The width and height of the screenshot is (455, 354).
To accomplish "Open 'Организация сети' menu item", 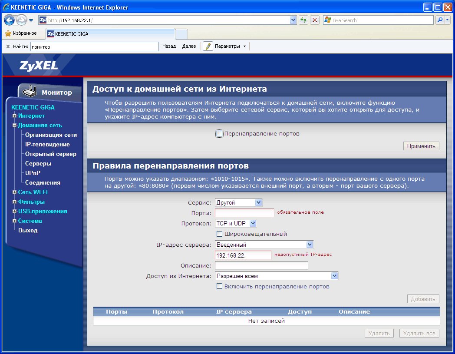I will [x=51, y=135].
